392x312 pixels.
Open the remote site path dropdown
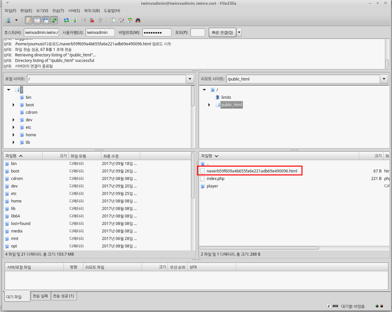click(x=384, y=79)
